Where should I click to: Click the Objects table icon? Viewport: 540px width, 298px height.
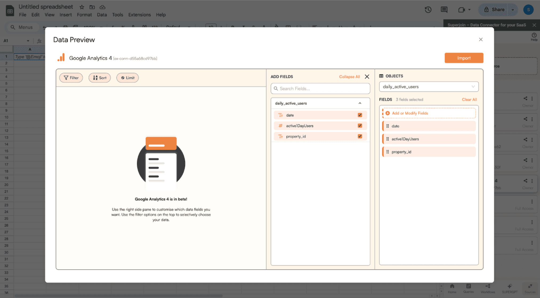pyautogui.click(x=381, y=76)
